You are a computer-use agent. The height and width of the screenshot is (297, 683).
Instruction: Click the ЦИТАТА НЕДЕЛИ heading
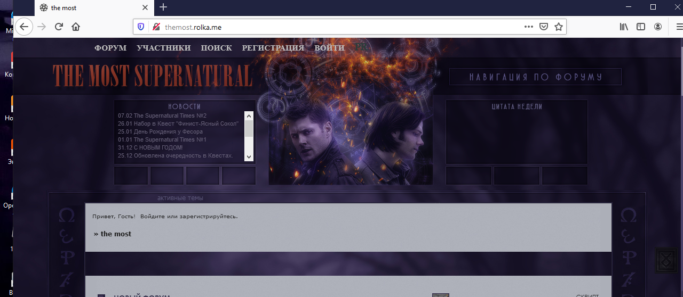(517, 106)
